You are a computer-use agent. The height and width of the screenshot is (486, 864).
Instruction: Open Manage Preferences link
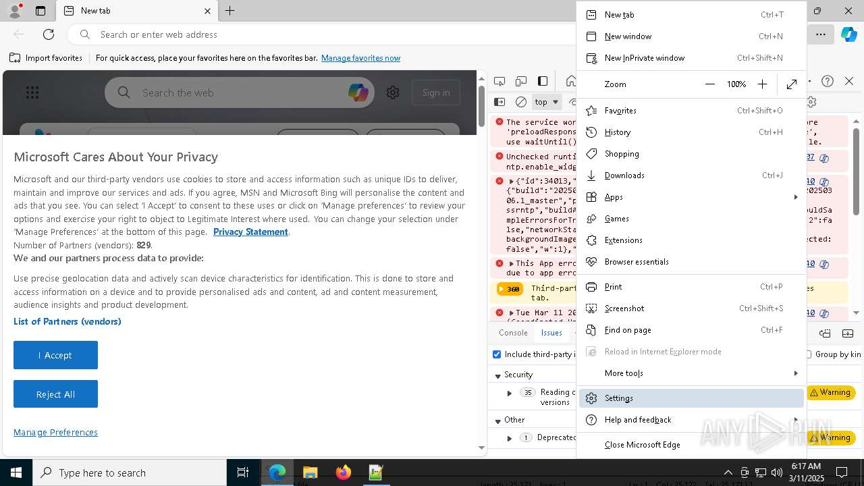55,432
